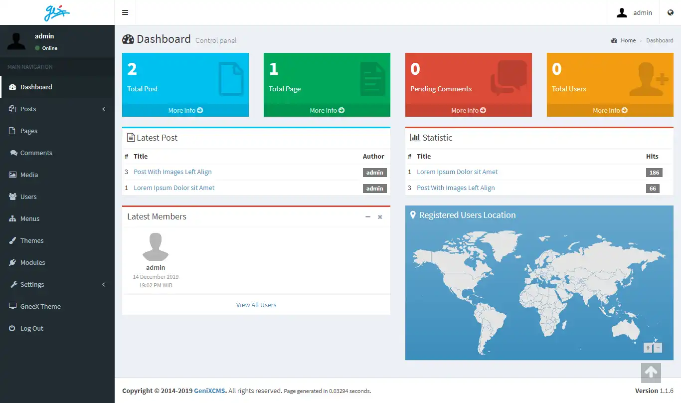Click the GneeX Theme monitor icon
681x403 pixels.
coord(12,306)
